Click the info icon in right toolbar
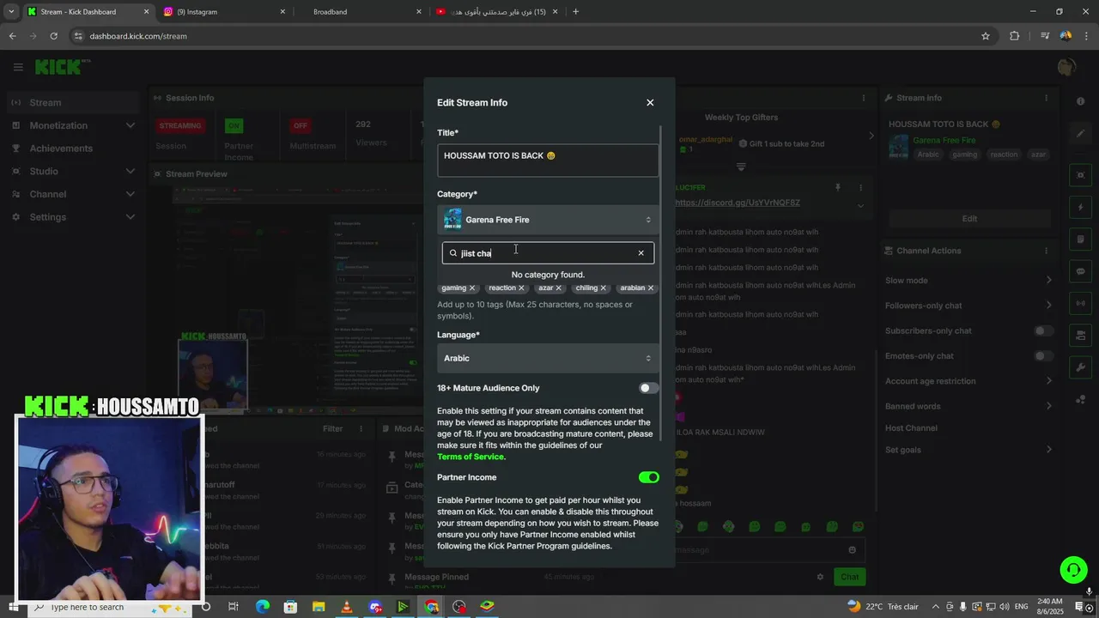 click(x=1081, y=101)
